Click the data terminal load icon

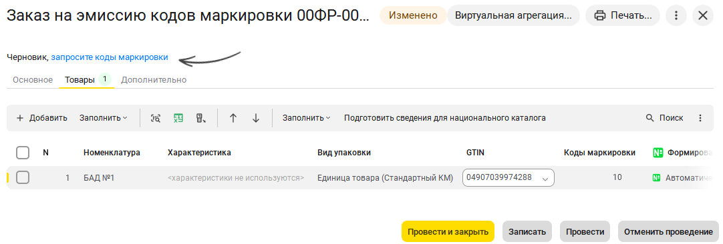[x=201, y=118]
